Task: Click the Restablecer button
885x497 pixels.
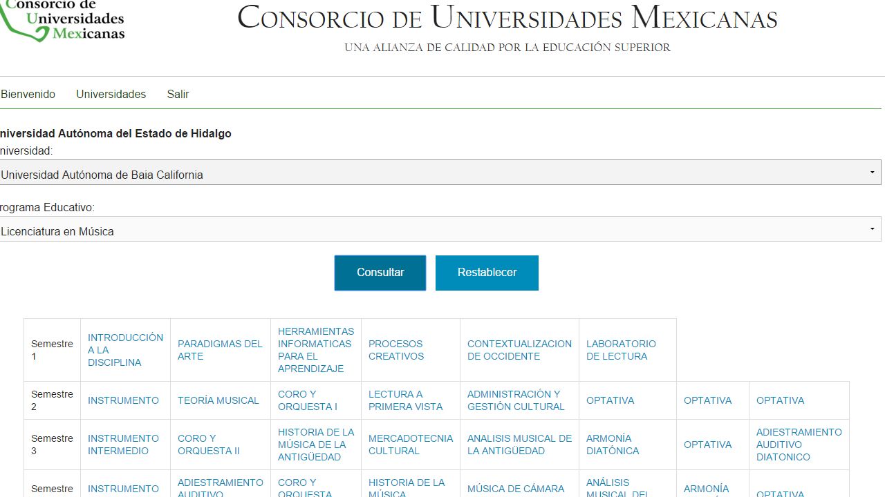Action: 487,273
